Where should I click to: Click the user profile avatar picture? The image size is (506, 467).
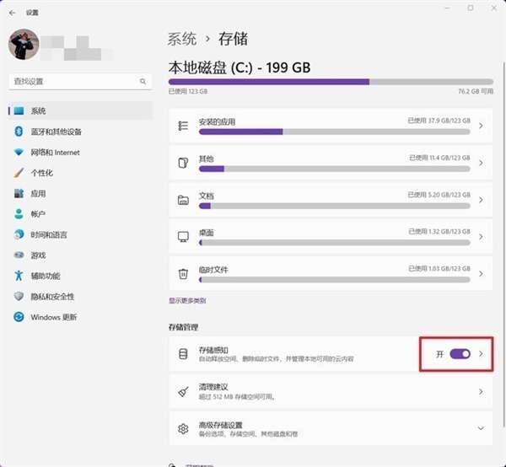coord(22,45)
